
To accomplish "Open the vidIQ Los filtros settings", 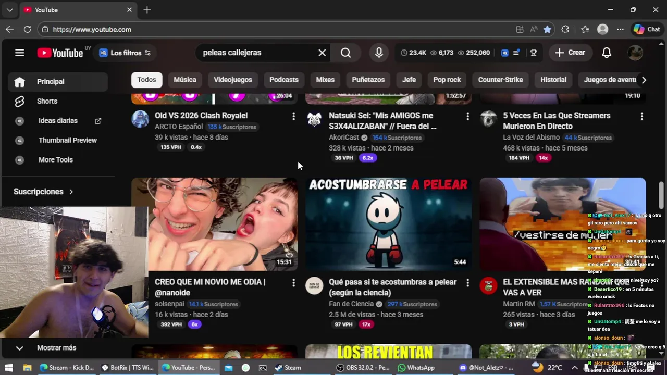I will point(125,53).
